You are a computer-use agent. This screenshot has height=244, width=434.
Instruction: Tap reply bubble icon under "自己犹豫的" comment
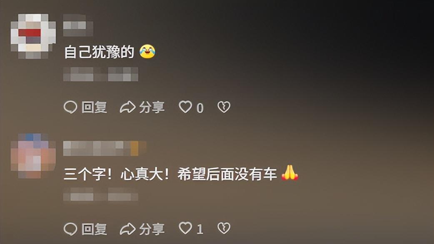[70, 107]
